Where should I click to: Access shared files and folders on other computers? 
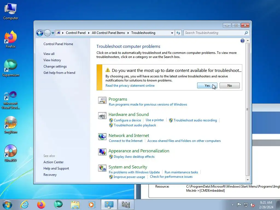coord(184,141)
